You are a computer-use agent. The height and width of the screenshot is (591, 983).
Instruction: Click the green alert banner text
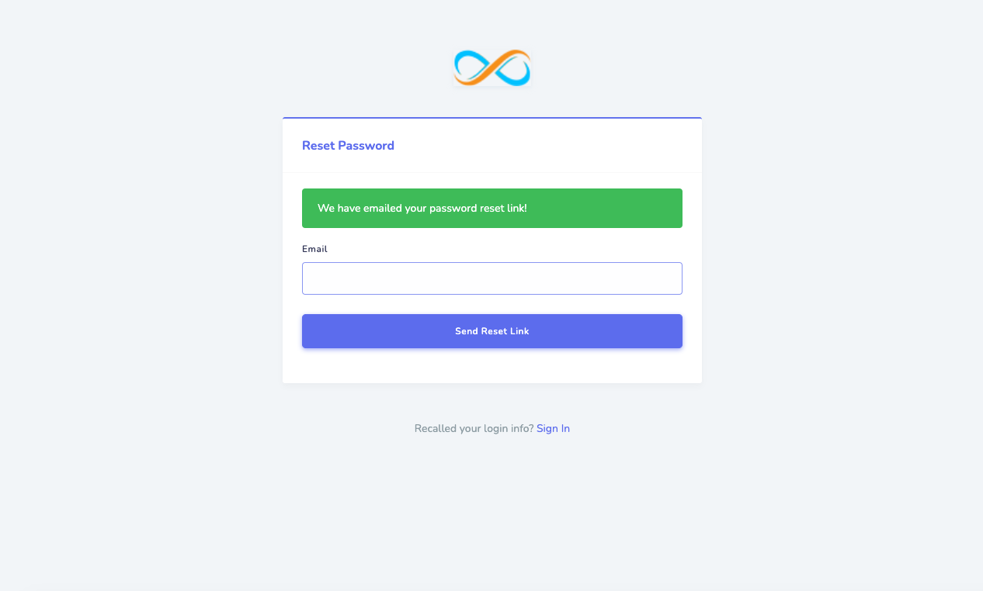pyautogui.click(x=422, y=208)
